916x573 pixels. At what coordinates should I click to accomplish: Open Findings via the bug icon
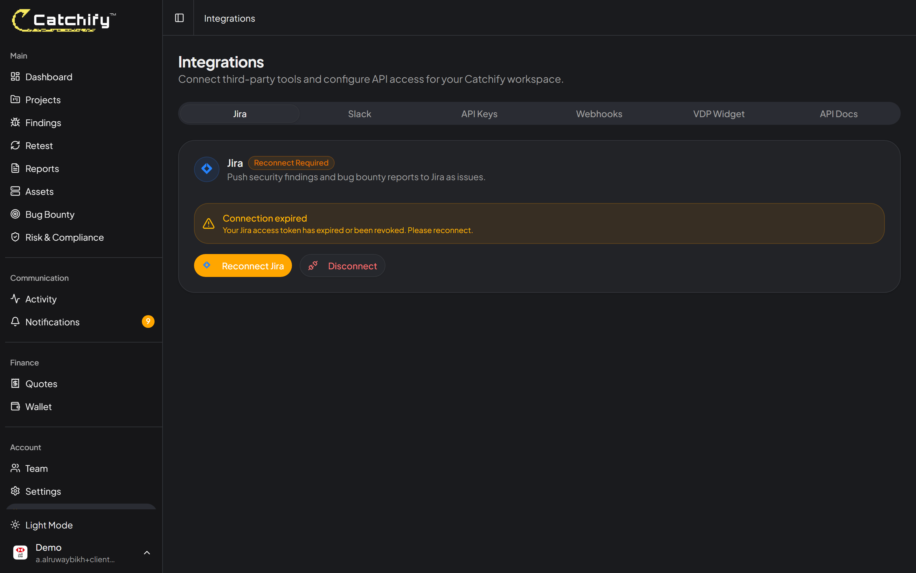tap(15, 123)
